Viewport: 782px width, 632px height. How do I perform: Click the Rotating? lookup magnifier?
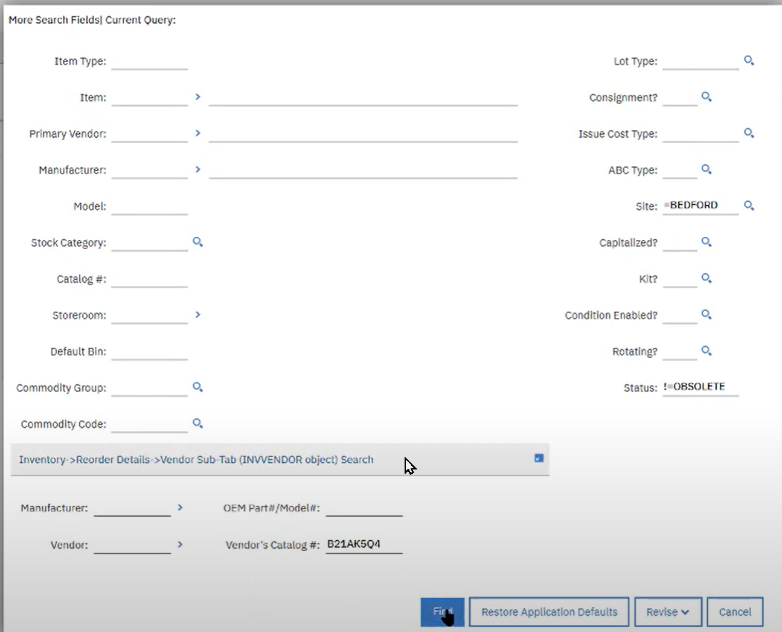[x=706, y=350]
